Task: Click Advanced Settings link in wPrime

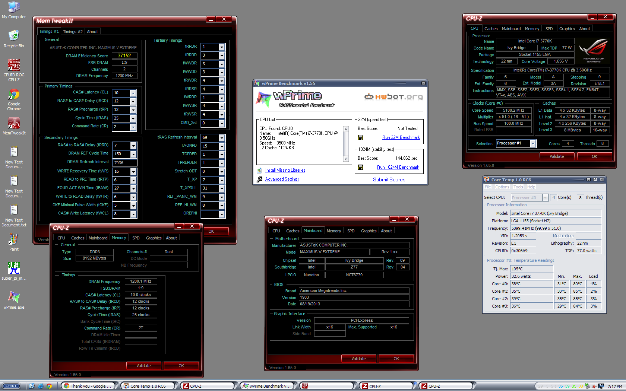Action: [282, 179]
